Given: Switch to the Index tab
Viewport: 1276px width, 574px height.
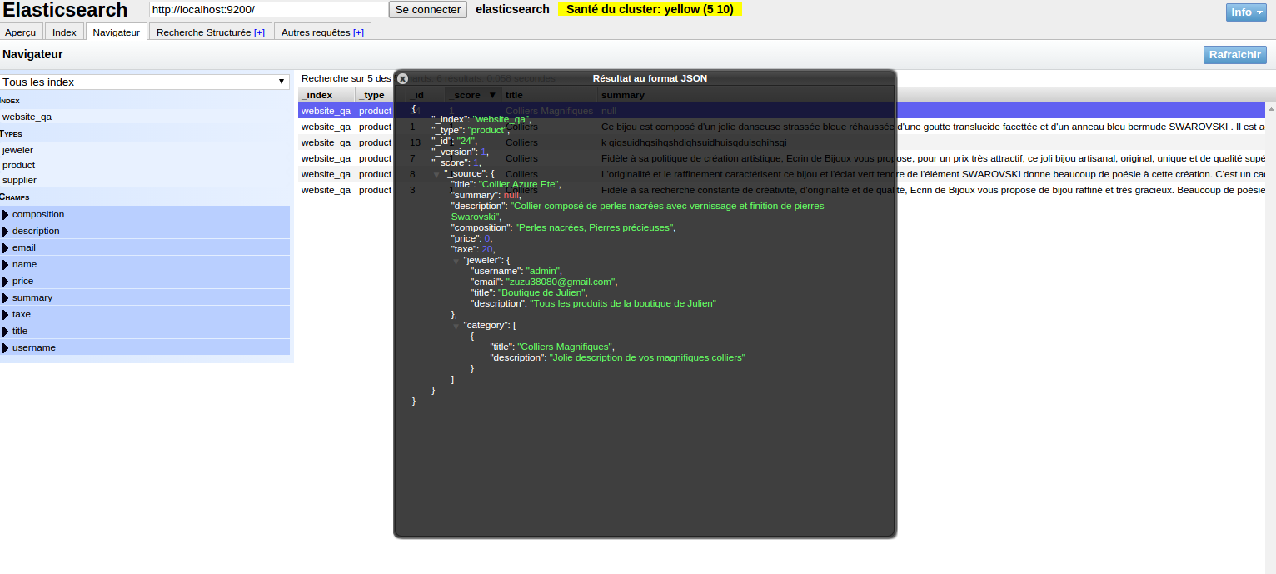Looking at the screenshot, I should coord(64,32).
